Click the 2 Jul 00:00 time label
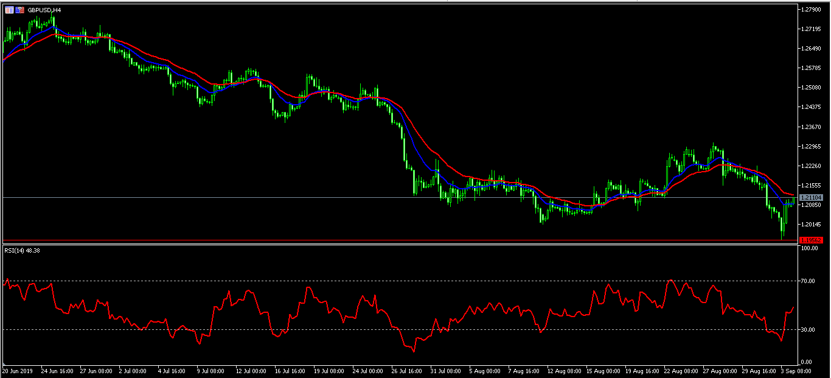 (x=133, y=370)
